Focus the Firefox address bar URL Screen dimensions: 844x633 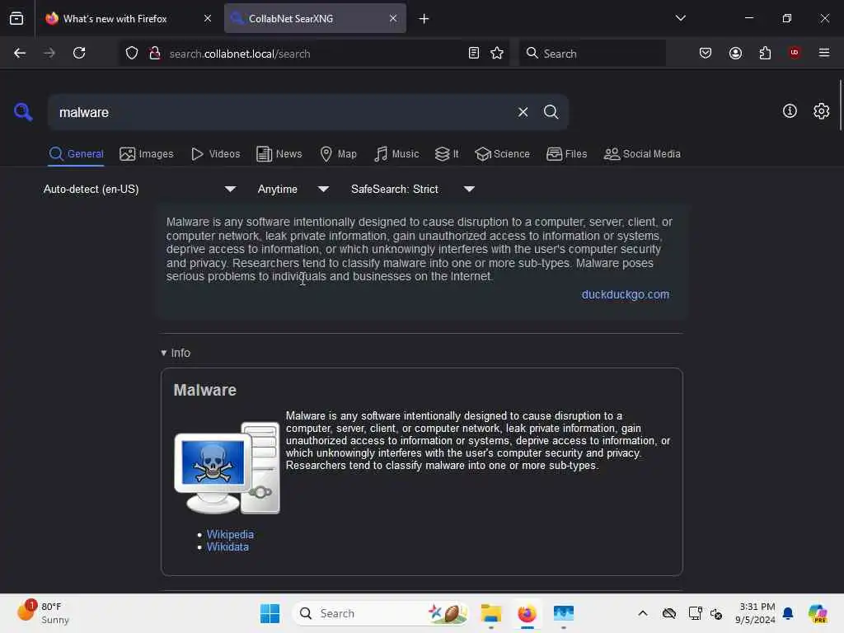(312, 54)
